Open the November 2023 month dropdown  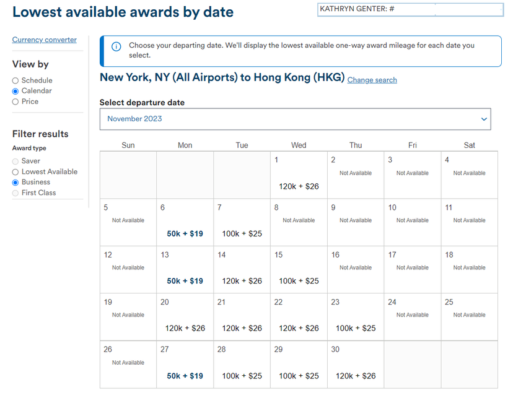(x=295, y=119)
